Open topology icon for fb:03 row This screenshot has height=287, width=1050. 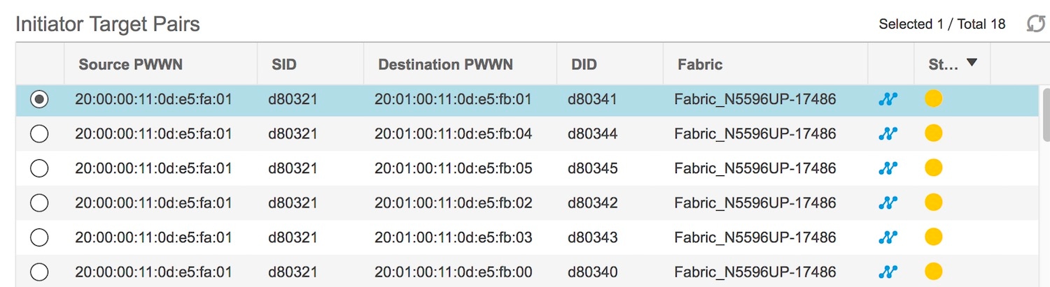(x=888, y=237)
